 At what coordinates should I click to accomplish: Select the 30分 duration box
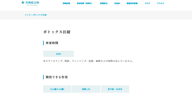click(58, 54)
